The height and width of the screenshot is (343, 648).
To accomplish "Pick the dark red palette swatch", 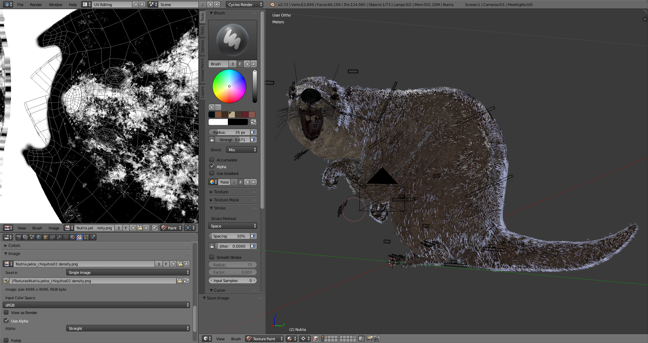I will [x=245, y=115].
